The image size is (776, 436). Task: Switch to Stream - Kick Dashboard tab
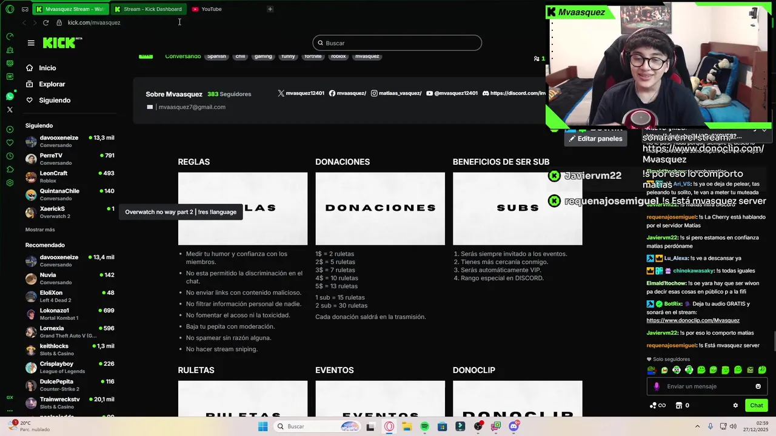tap(148, 9)
